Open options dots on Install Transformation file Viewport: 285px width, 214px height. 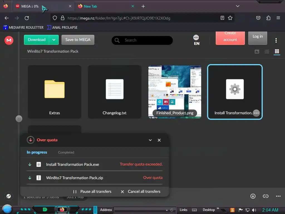pyautogui.click(x=256, y=113)
